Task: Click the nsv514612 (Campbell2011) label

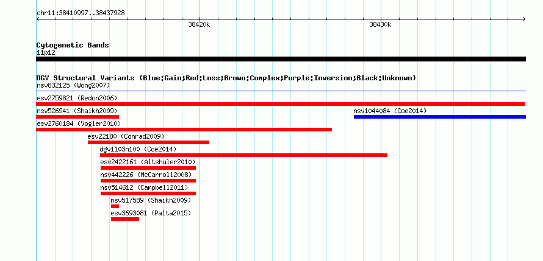Action: tap(144, 187)
